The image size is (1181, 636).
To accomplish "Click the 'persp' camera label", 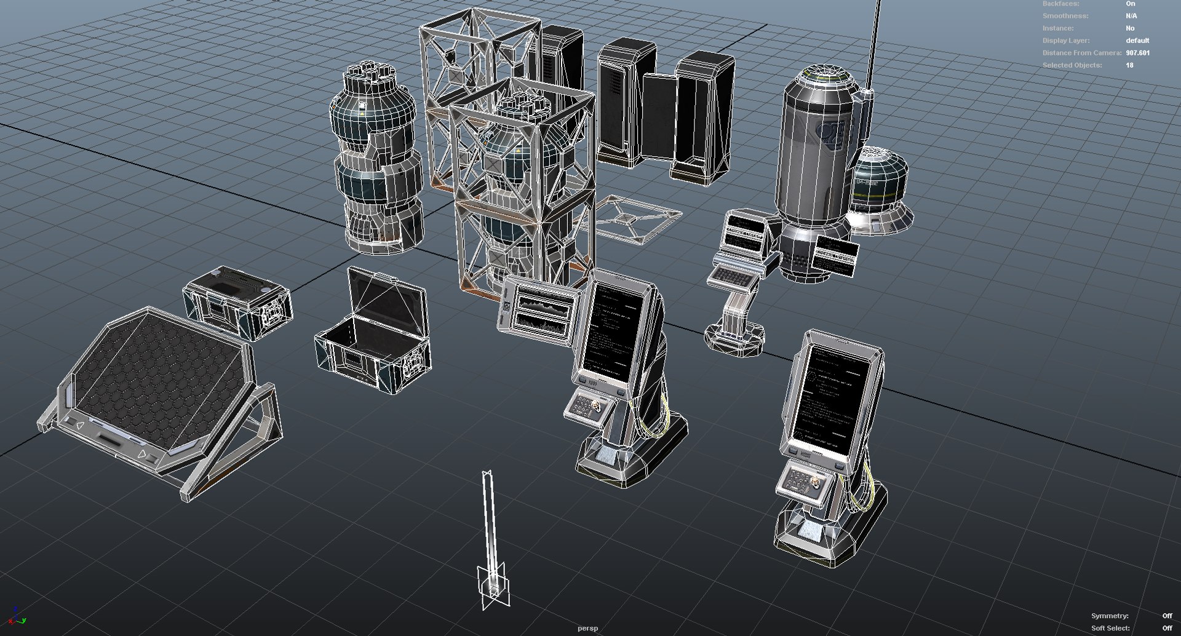I will 587,628.
